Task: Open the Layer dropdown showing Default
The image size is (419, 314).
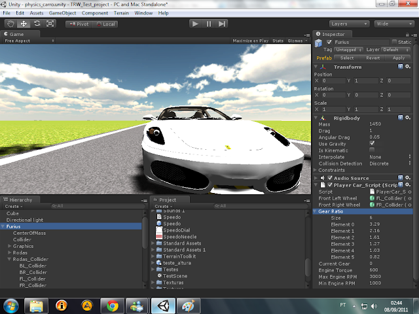Action: tap(395, 50)
